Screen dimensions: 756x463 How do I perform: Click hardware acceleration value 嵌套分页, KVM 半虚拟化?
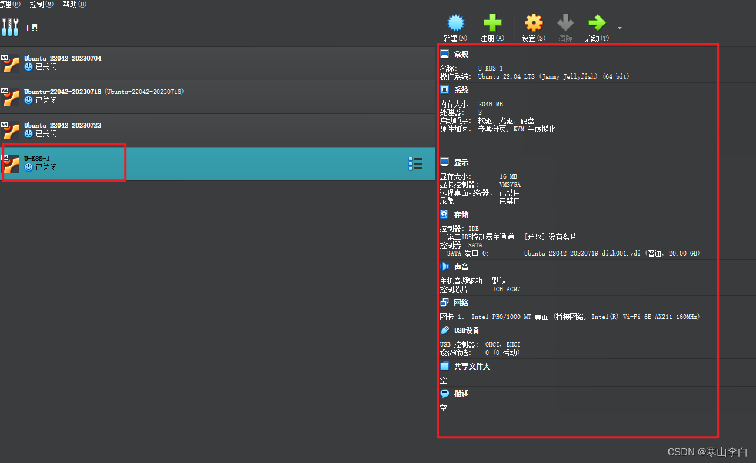pyautogui.click(x=517, y=129)
